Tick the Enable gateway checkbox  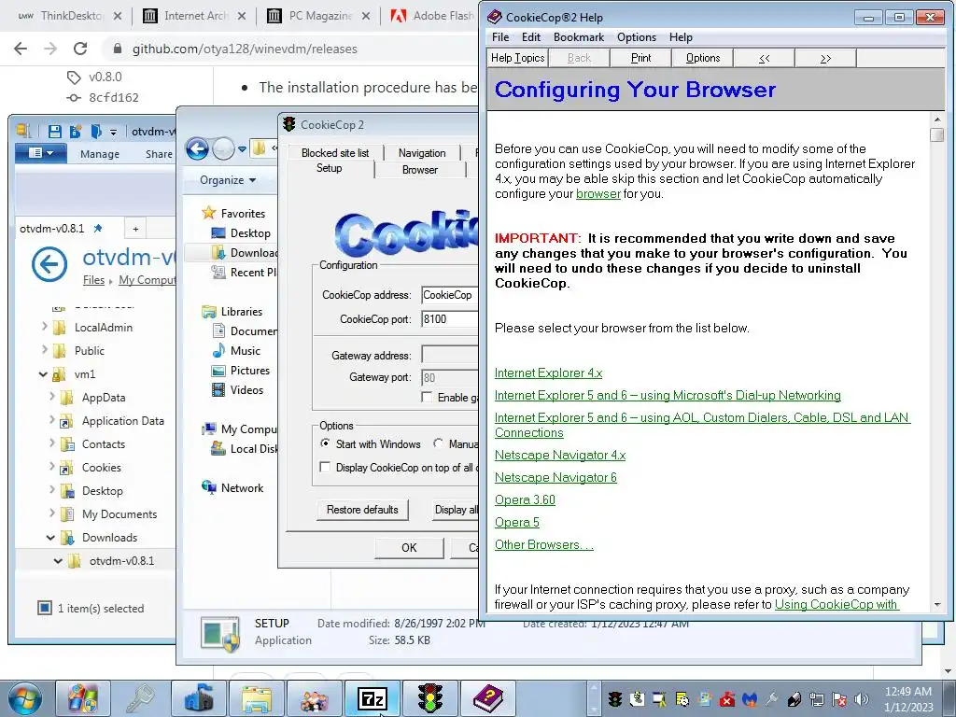427,398
